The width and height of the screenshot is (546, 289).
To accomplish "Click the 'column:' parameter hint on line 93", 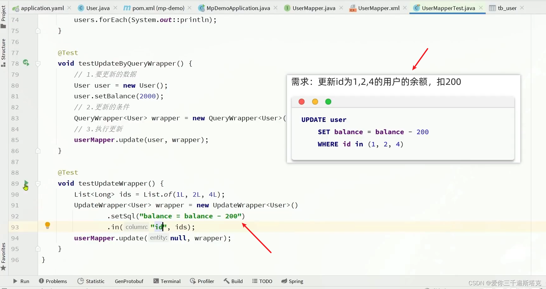I will (137, 227).
